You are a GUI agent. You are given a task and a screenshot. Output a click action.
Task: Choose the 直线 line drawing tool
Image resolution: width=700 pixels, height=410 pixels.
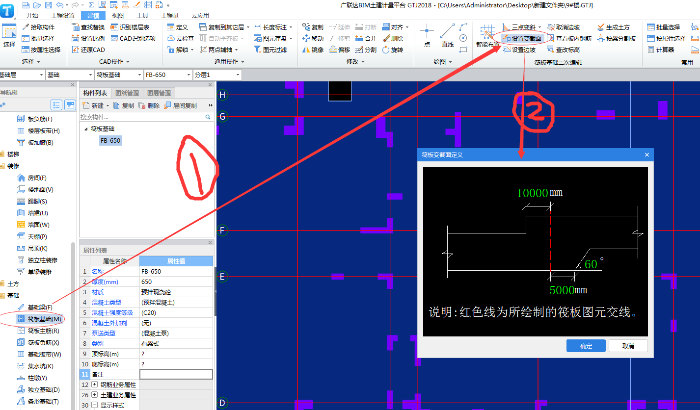[447, 36]
